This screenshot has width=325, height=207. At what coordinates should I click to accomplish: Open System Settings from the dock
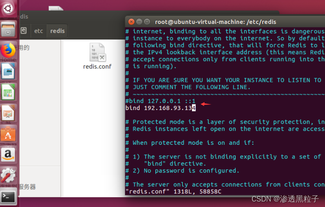click(x=8, y=175)
